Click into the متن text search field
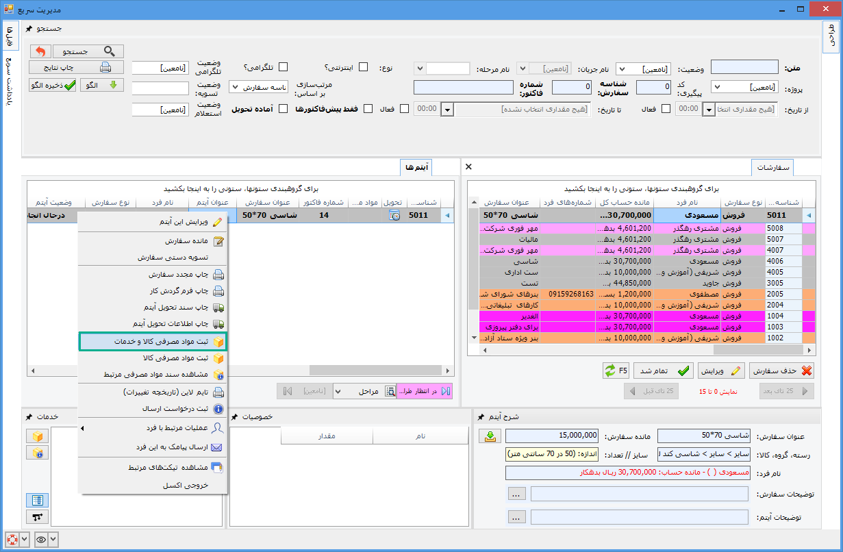This screenshot has height=552, width=843. click(744, 67)
